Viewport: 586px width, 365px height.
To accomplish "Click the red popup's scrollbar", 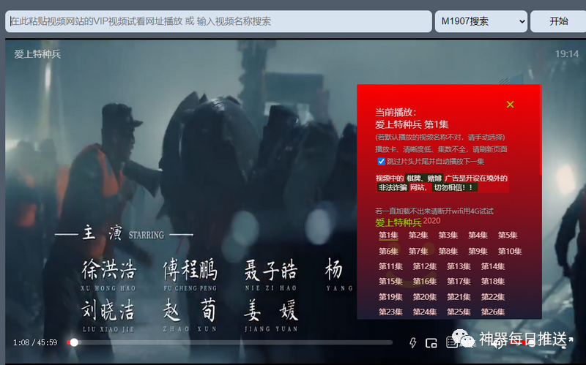I will 541,131.
